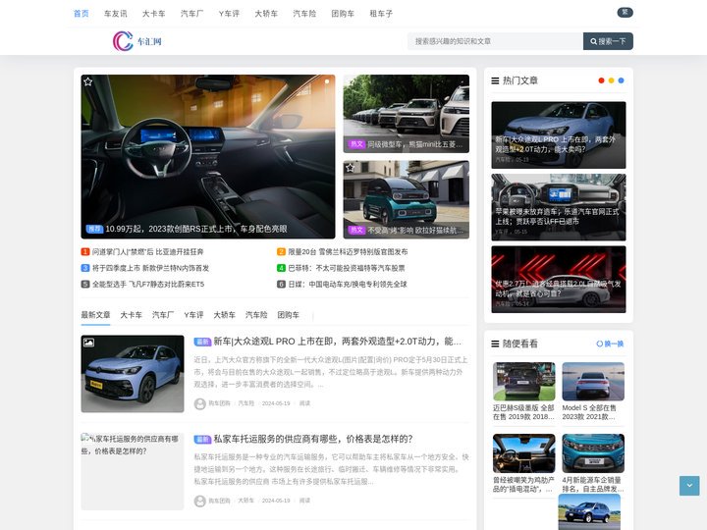Image resolution: width=707 pixels, height=530 pixels.
Task: Open the 首页 navigation item
Action: (x=82, y=14)
